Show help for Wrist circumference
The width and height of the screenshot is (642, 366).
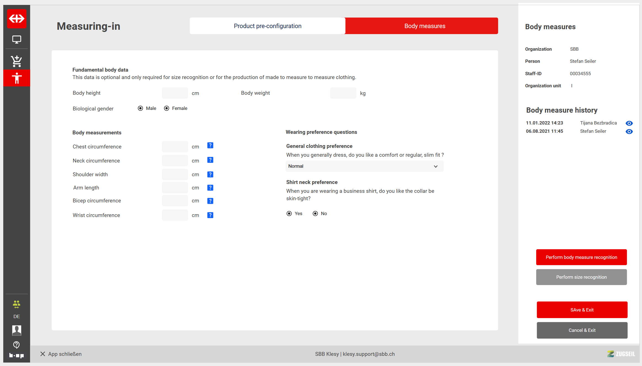coord(210,215)
